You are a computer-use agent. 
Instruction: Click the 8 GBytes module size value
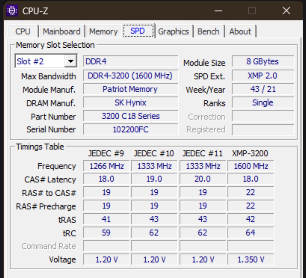[263, 62]
